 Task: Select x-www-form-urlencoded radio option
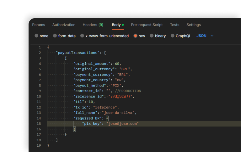(x=82, y=36)
